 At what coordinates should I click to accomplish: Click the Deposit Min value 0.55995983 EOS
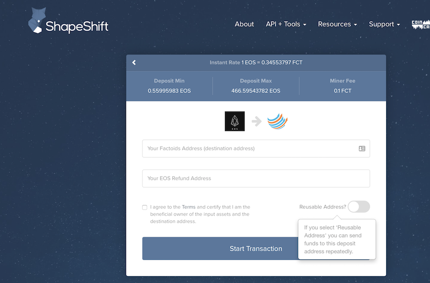(x=169, y=91)
